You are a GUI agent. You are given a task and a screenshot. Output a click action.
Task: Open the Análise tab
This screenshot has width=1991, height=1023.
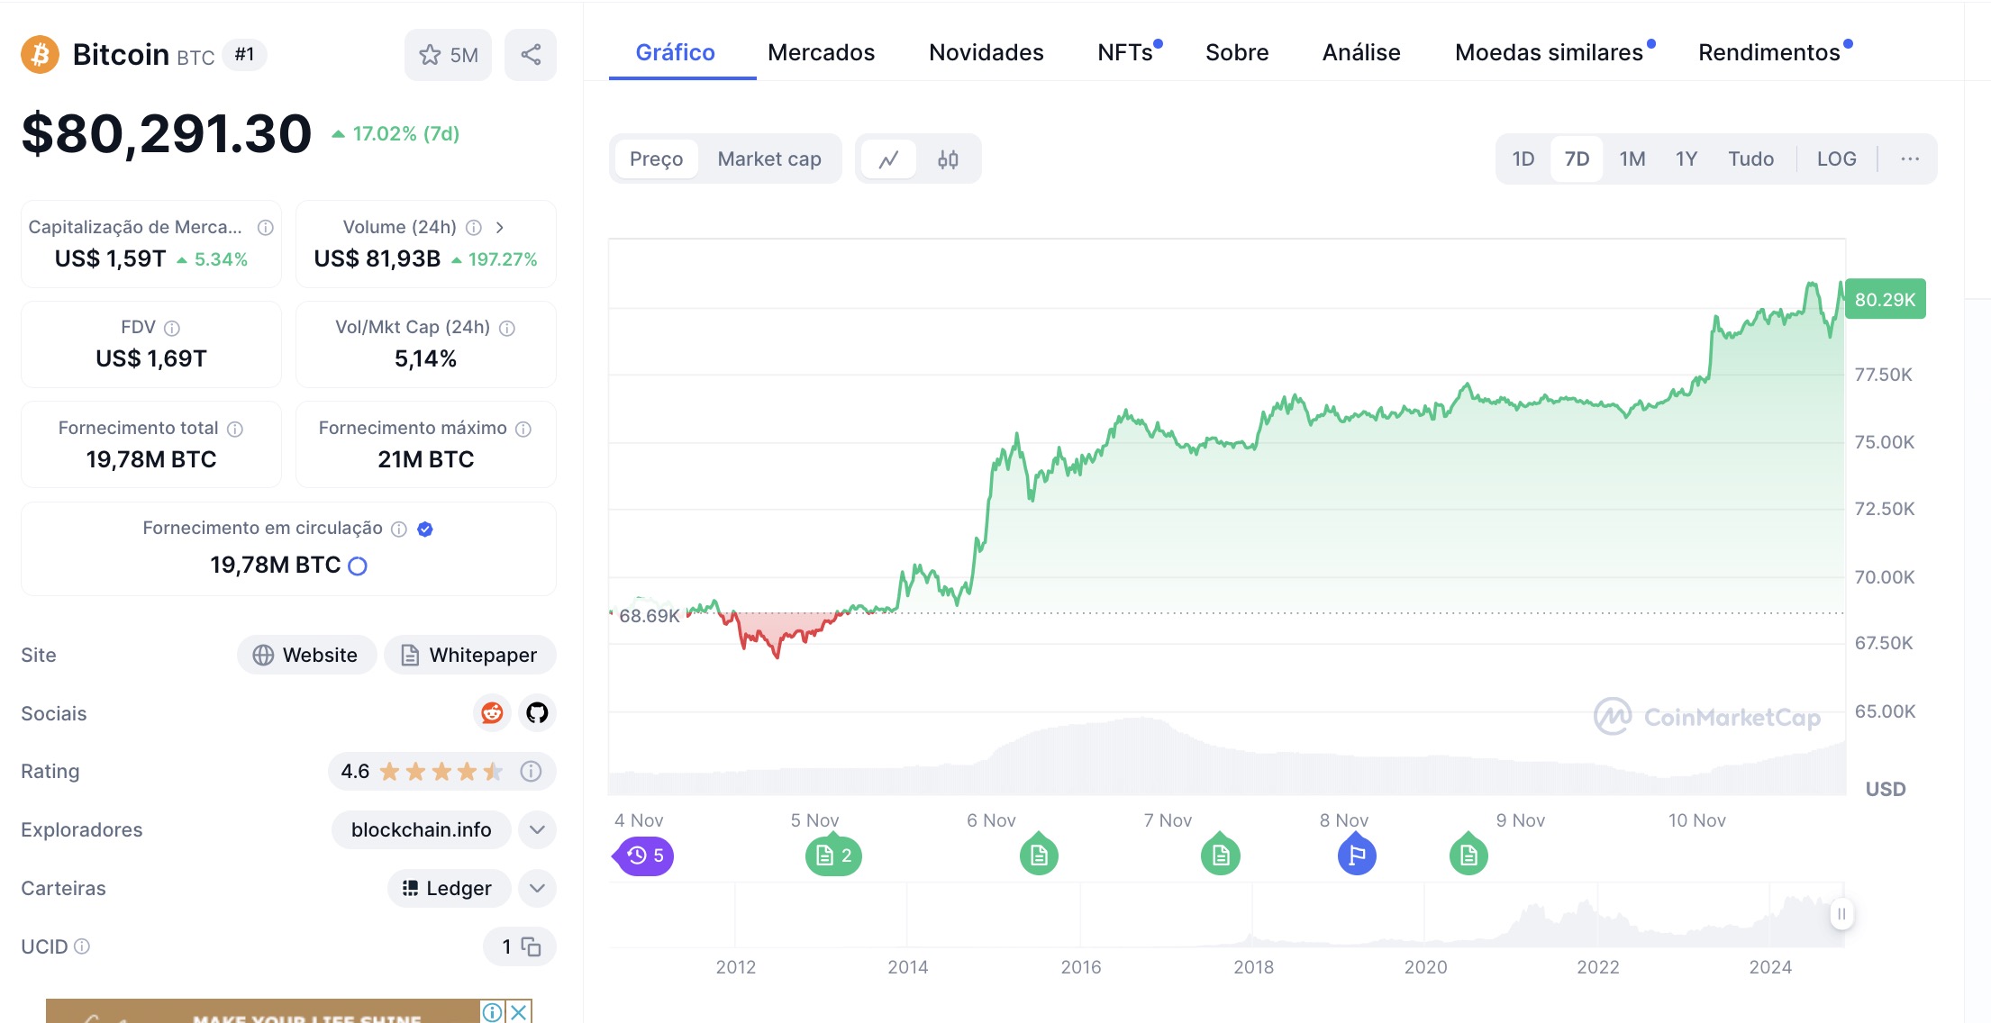1361,52
